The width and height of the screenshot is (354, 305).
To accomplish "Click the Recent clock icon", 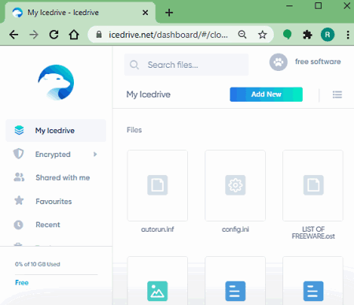I will click(x=19, y=225).
